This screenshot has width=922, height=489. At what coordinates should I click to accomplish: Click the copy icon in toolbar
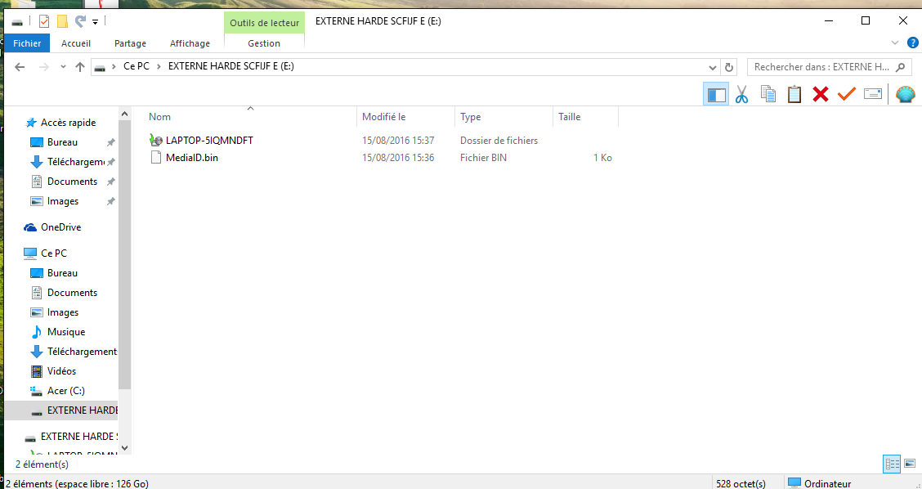click(x=768, y=94)
